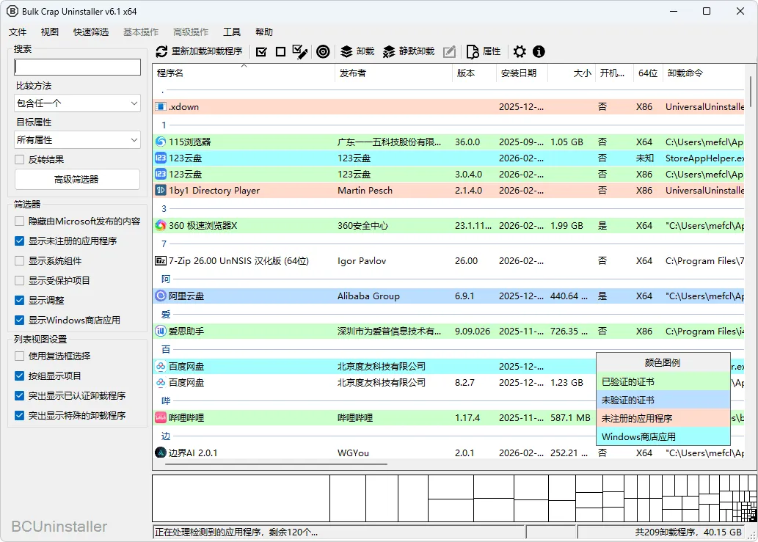Viewport: 758px width, 542px height.
Task: Click the 卸载 toolbar button label
Action: 365,51
